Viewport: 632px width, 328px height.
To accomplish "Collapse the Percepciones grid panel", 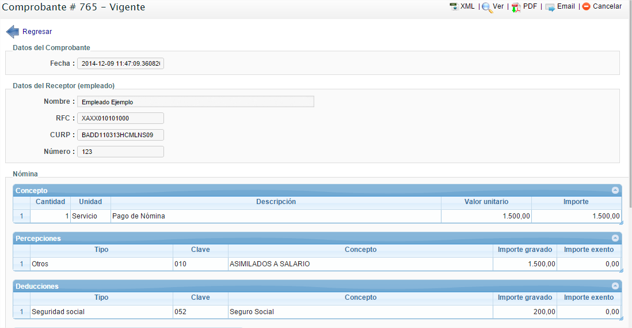I will pyautogui.click(x=615, y=238).
